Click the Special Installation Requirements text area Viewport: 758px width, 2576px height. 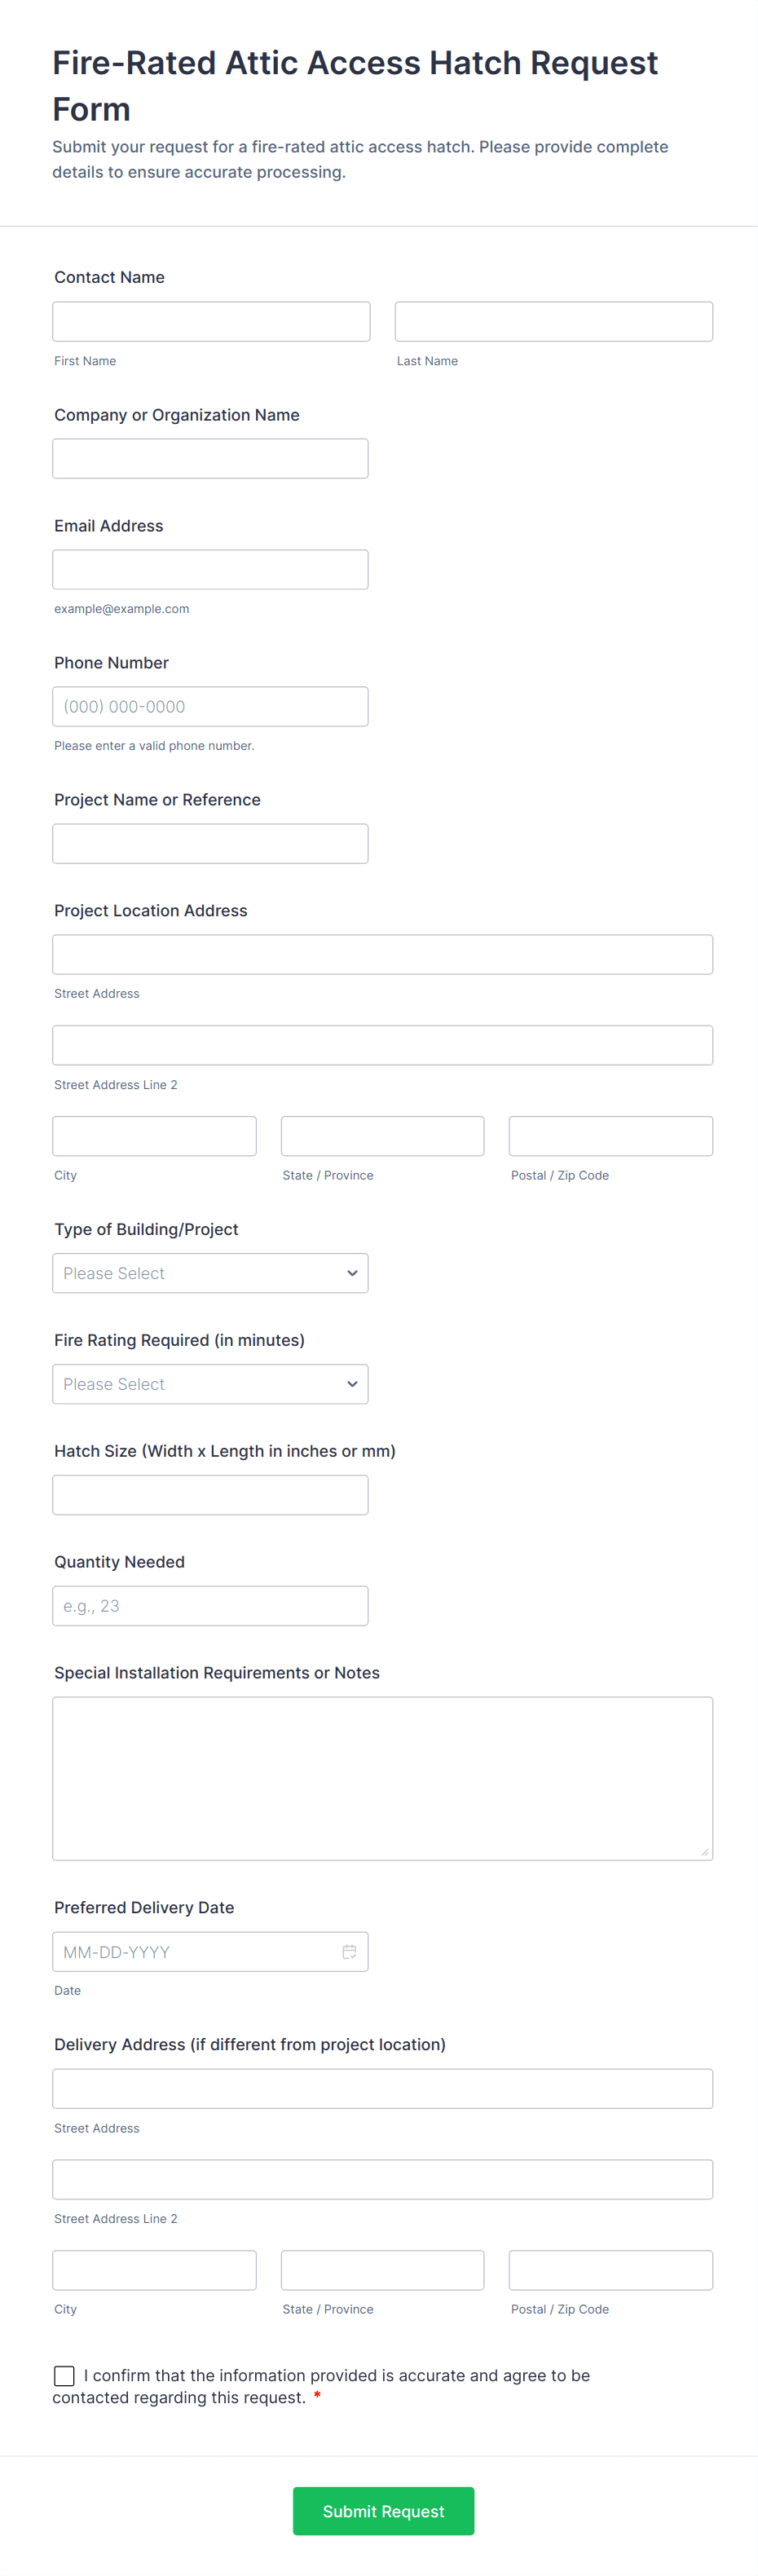pos(382,1778)
